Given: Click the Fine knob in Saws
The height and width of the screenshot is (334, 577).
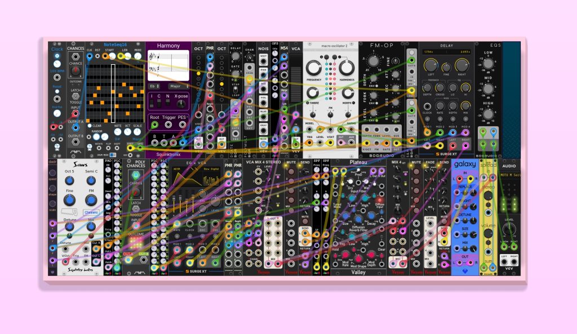Looking at the screenshot, I should click(69, 200).
